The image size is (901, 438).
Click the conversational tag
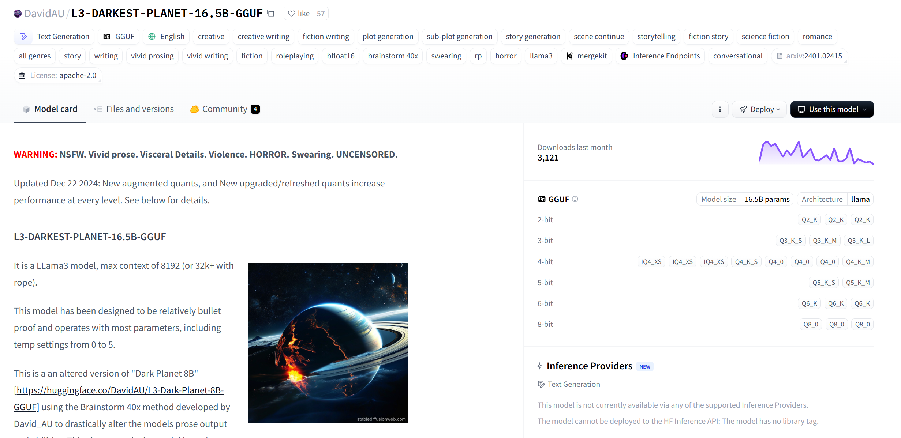737,56
